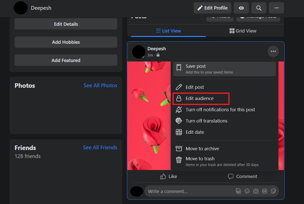This screenshot has height=204, width=304.
Task: Click the search magnifier icon in profile header
Action: (x=259, y=8)
